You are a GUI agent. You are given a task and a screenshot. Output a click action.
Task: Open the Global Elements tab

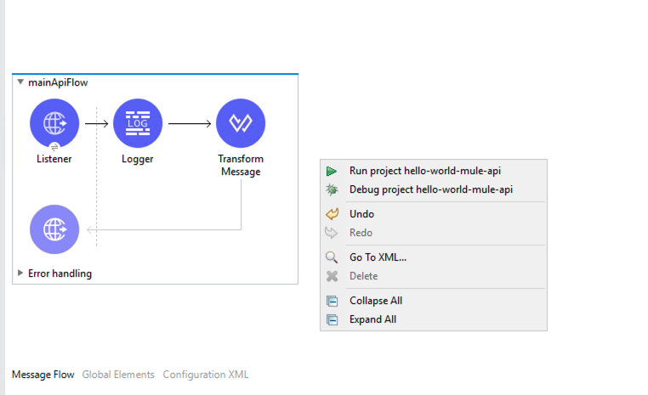point(118,375)
